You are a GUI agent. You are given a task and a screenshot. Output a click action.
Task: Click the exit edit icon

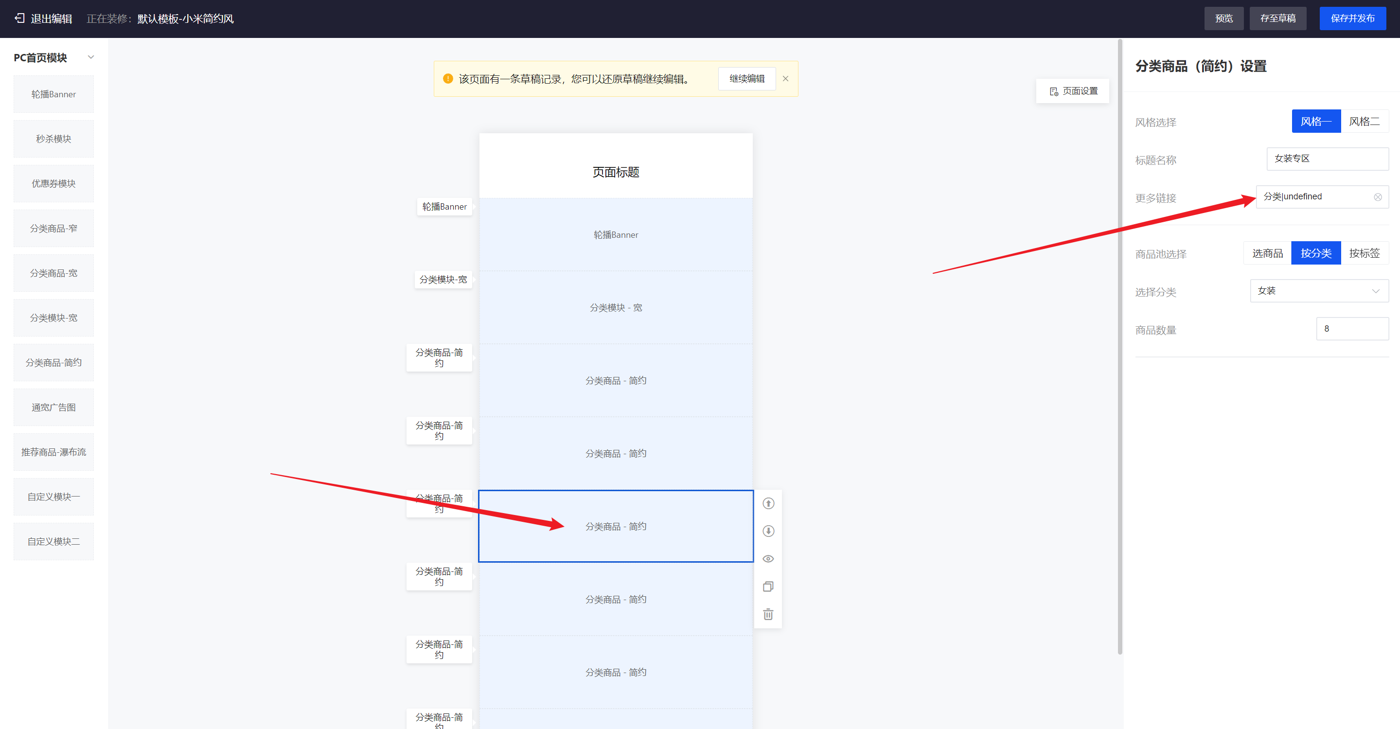19,18
